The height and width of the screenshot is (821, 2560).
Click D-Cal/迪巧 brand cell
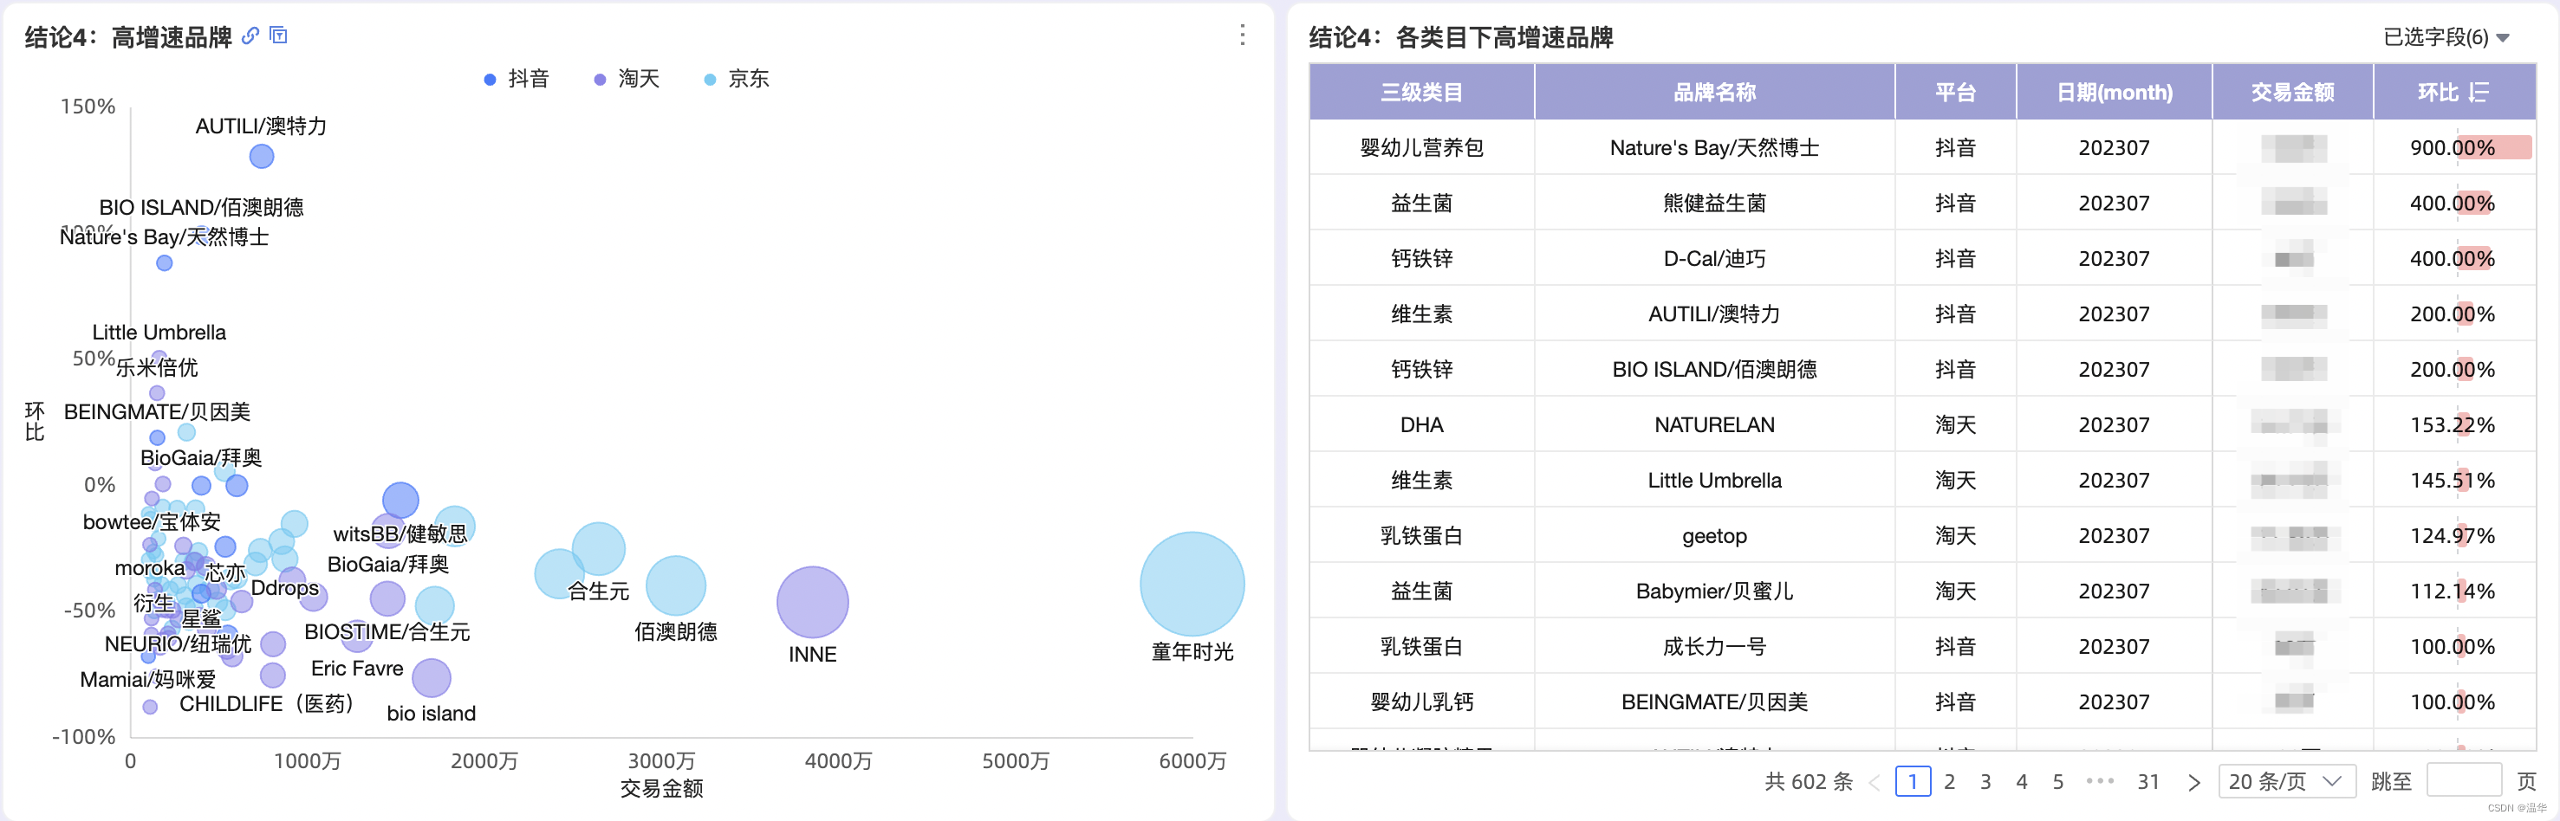pos(1714,258)
